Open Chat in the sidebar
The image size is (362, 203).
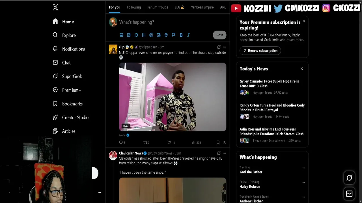click(62, 63)
